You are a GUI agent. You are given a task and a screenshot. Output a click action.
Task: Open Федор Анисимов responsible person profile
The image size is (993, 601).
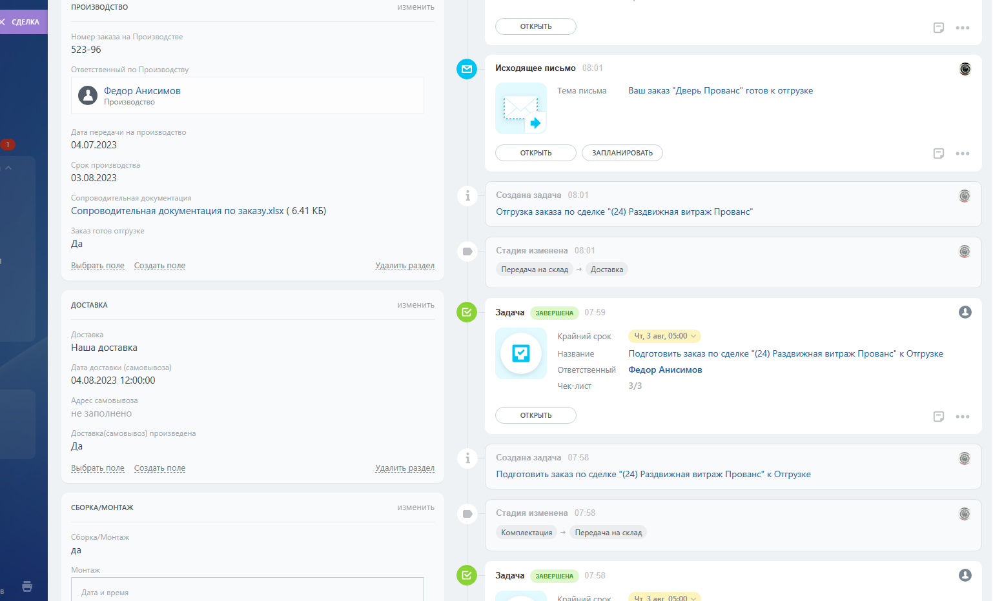[142, 91]
